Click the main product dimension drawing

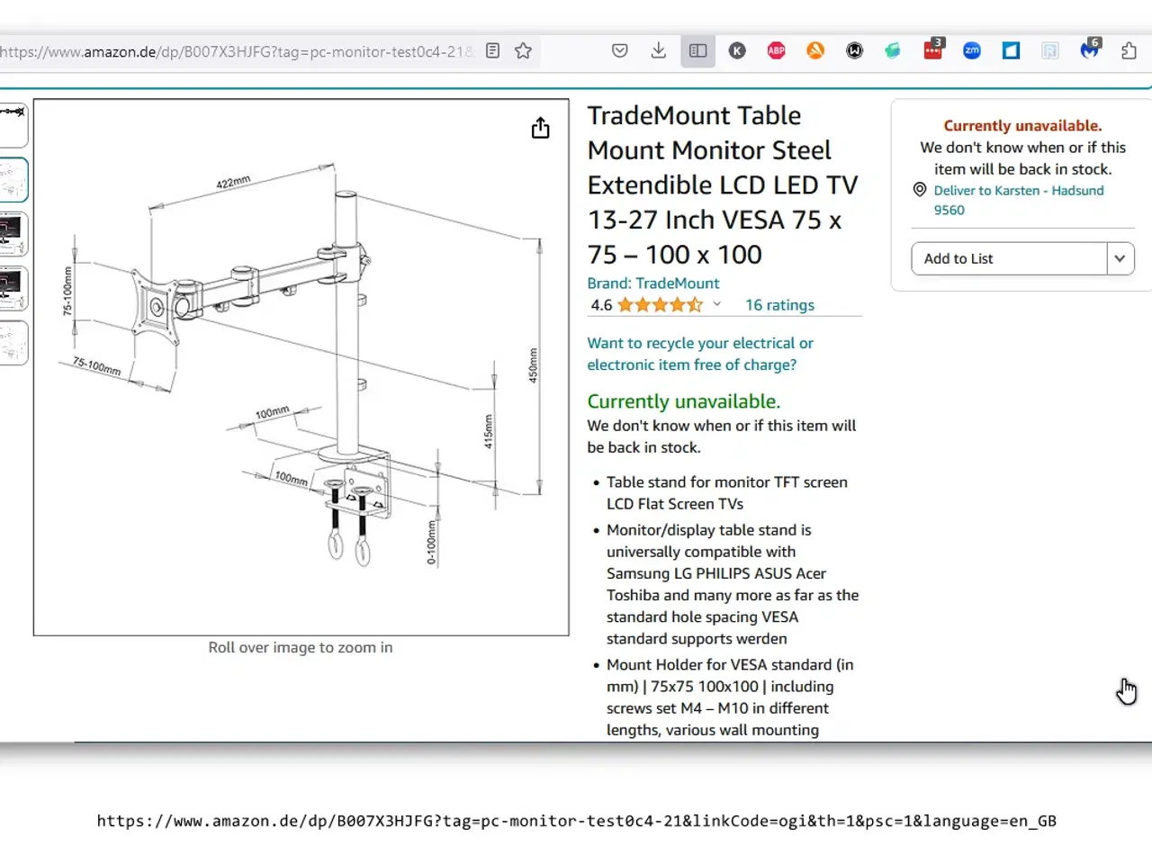tap(301, 367)
